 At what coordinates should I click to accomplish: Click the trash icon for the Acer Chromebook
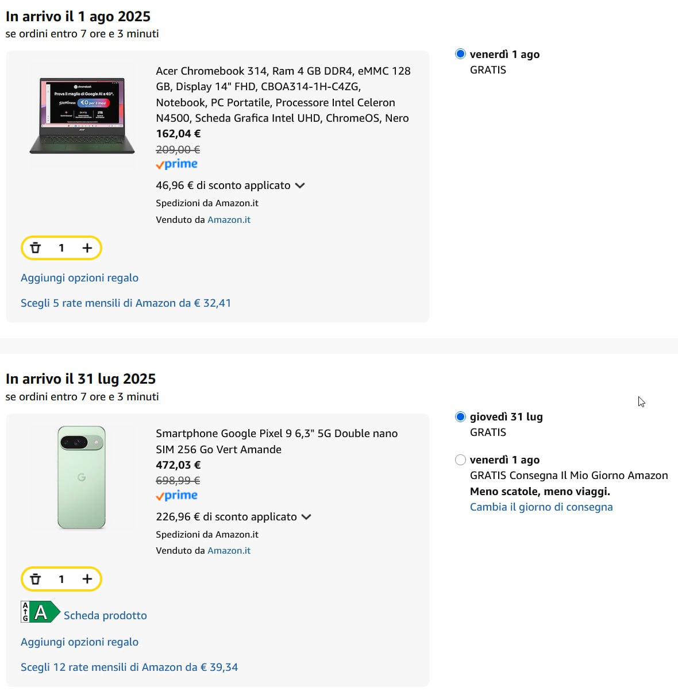point(36,248)
